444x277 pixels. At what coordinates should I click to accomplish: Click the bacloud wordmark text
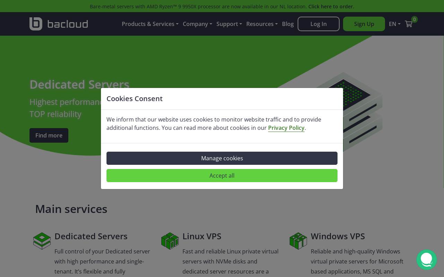(x=68, y=24)
